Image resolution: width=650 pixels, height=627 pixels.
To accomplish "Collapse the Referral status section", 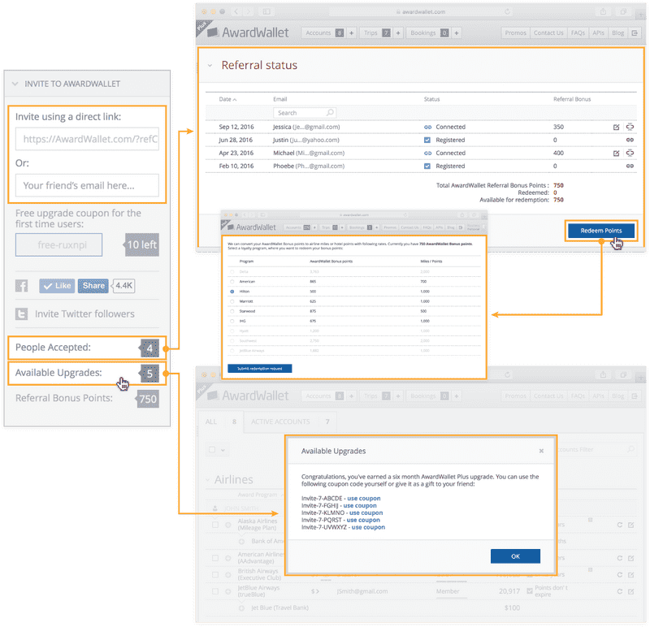I will [x=210, y=66].
